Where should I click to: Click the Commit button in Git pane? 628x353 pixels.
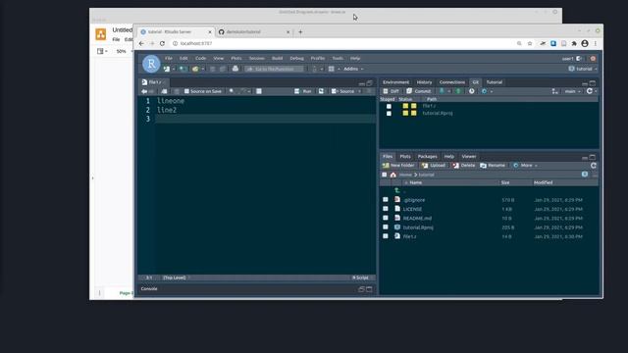click(418, 91)
